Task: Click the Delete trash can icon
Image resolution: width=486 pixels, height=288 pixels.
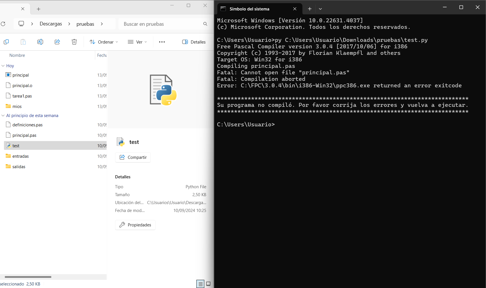Action: tap(74, 42)
